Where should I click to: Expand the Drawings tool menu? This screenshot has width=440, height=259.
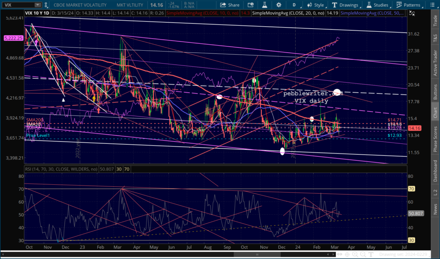coord(345,5)
